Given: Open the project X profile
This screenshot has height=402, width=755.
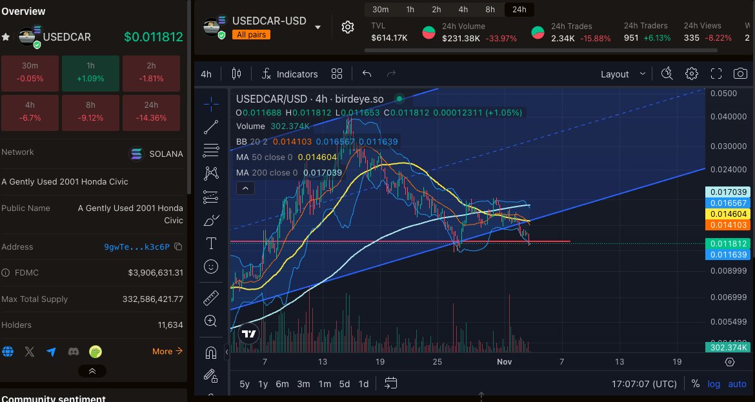Looking at the screenshot, I should click(x=30, y=352).
